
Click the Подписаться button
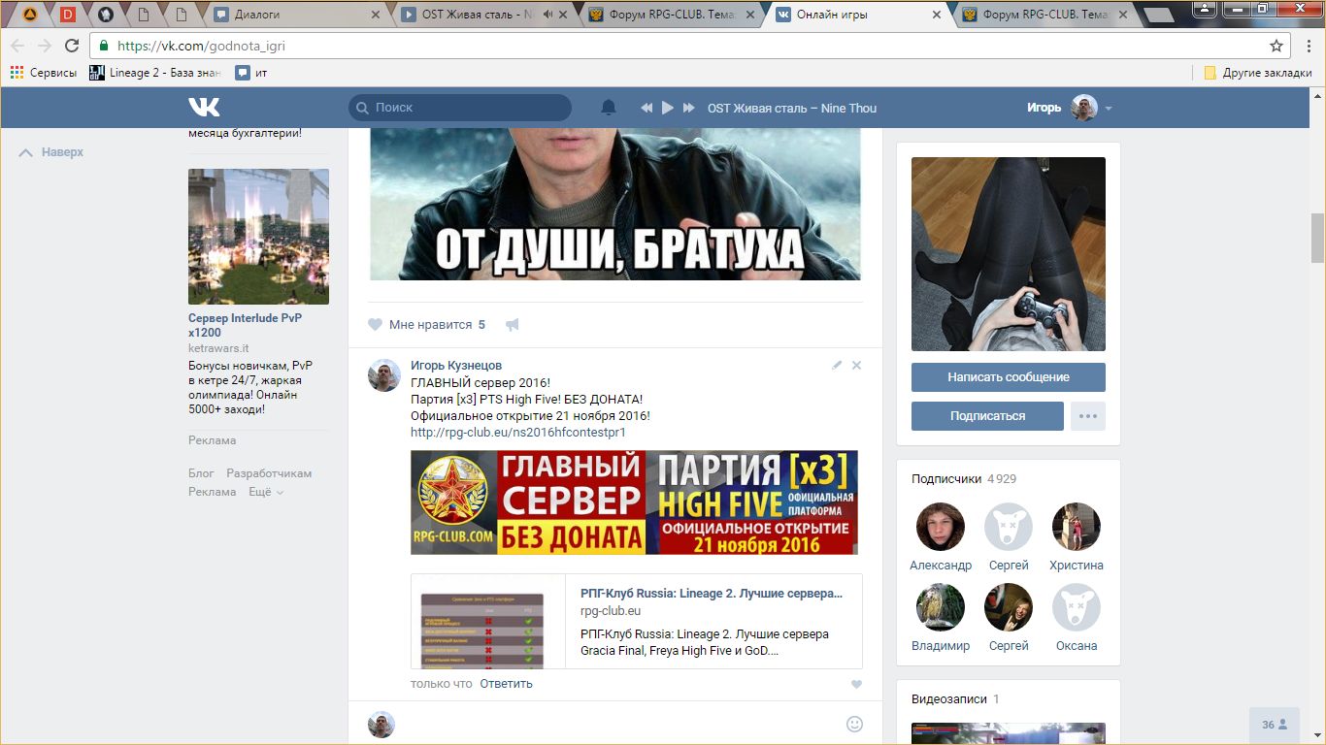pos(987,416)
